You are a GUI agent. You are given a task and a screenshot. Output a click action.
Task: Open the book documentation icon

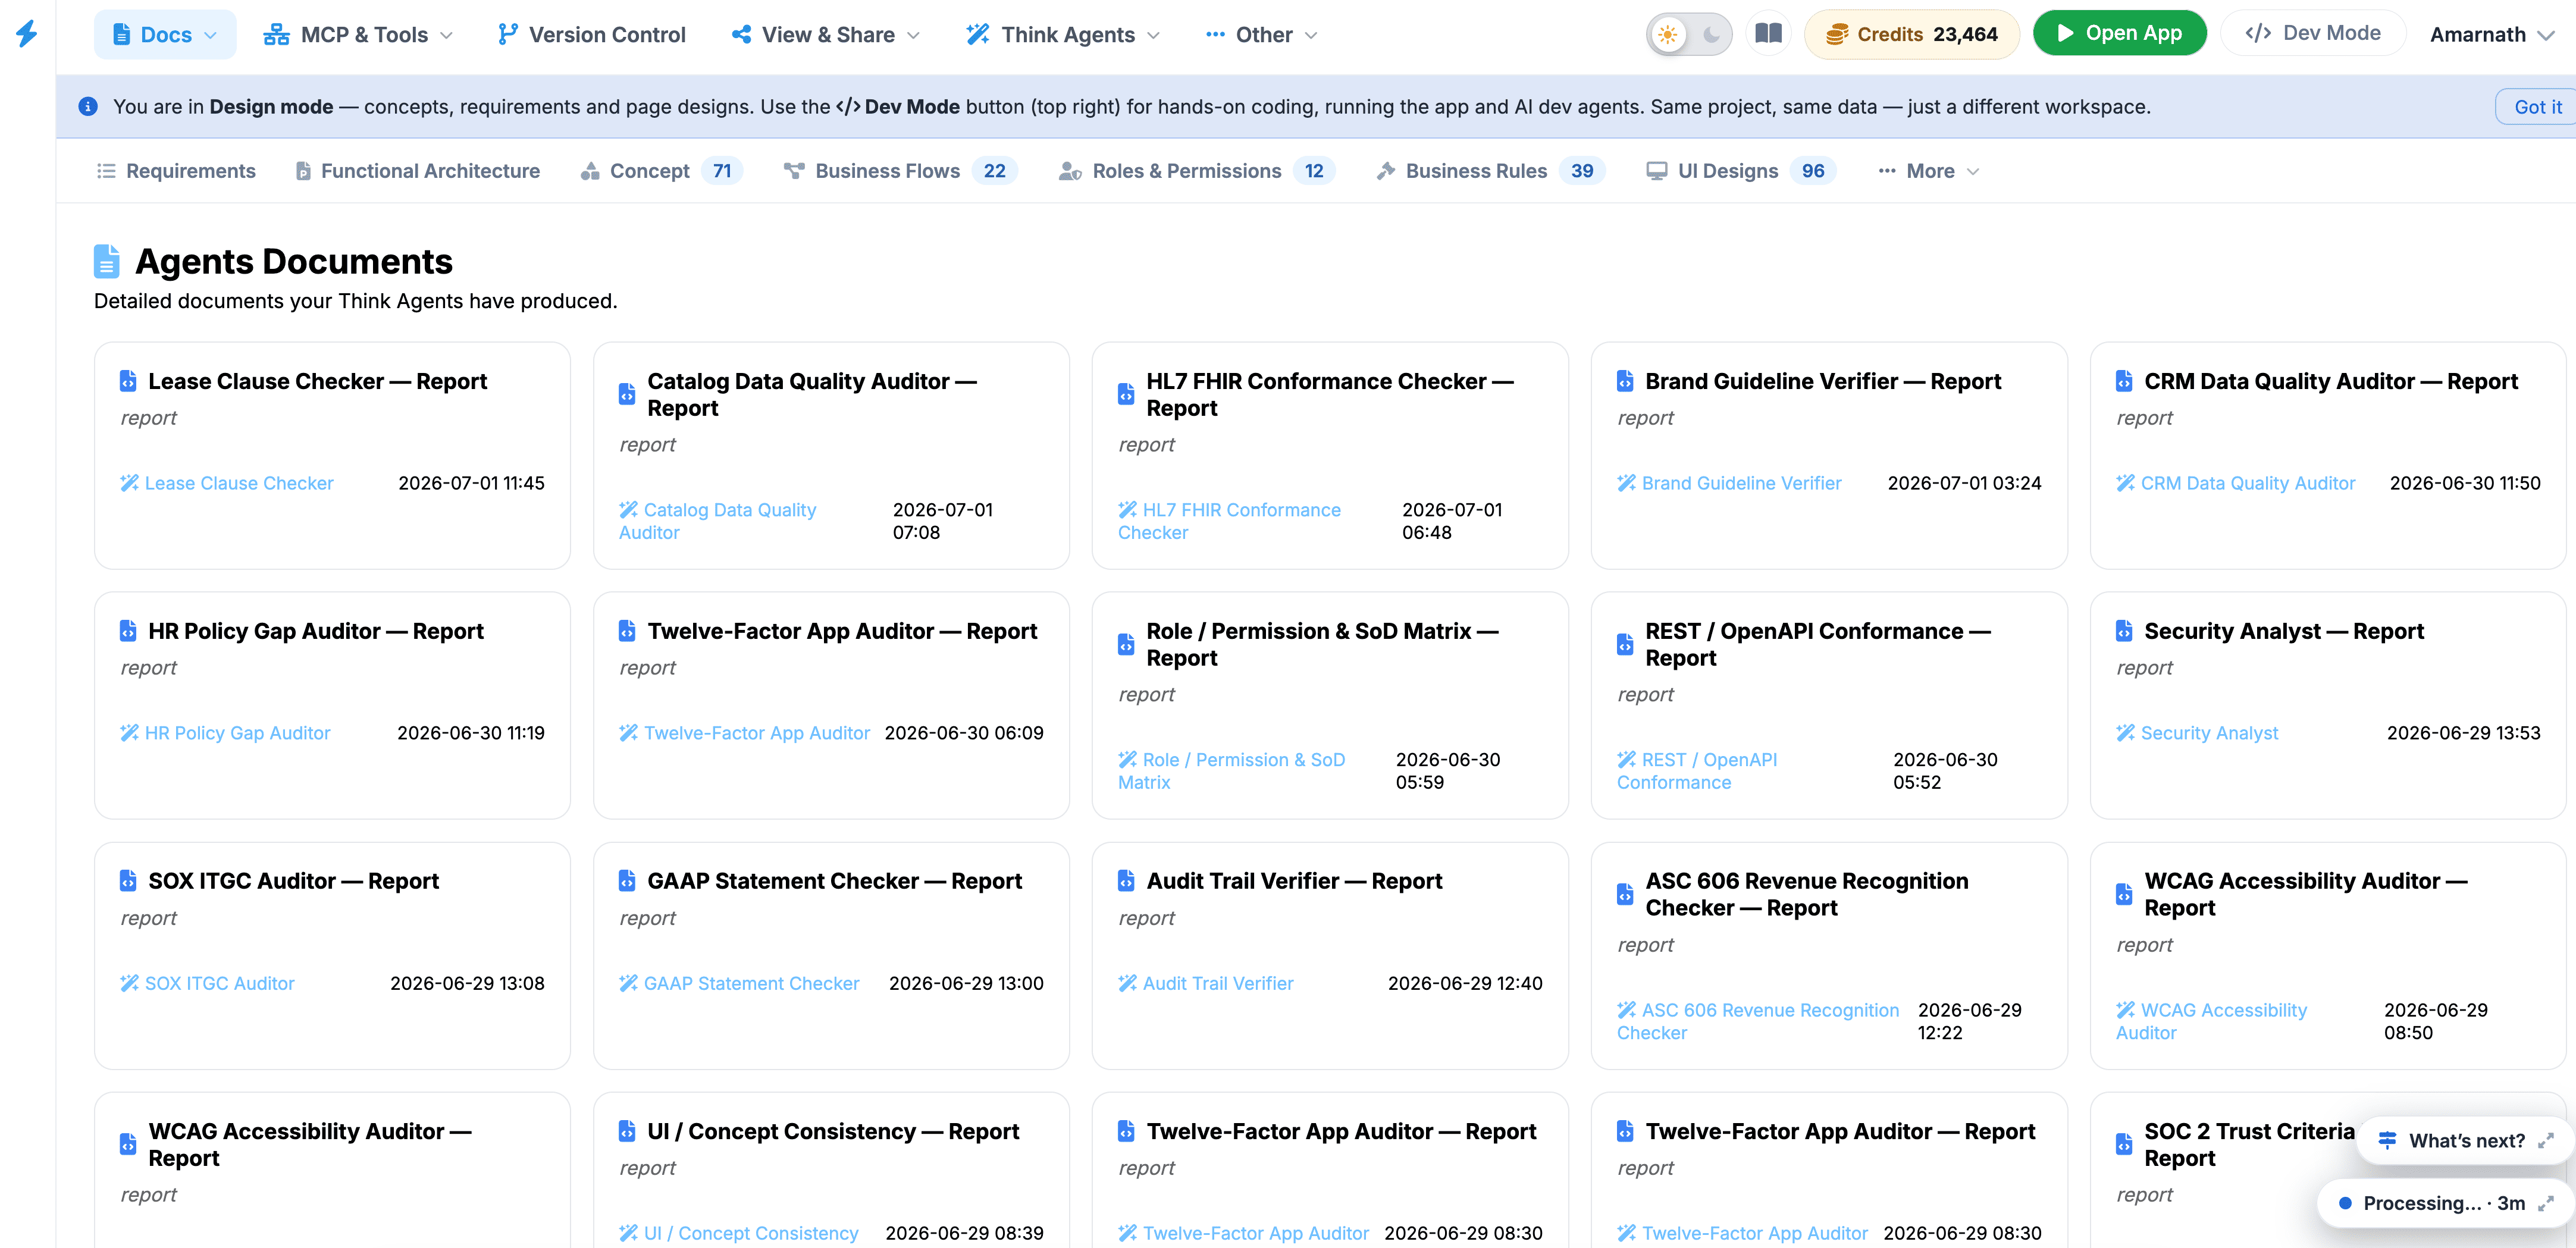pos(1768,34)
